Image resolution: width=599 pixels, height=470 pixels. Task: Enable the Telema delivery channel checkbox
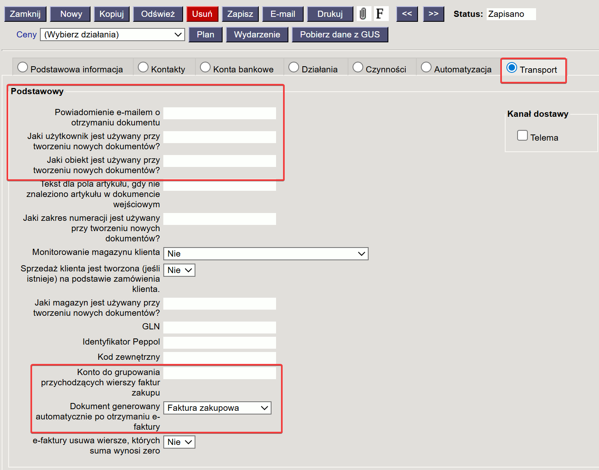522,136
